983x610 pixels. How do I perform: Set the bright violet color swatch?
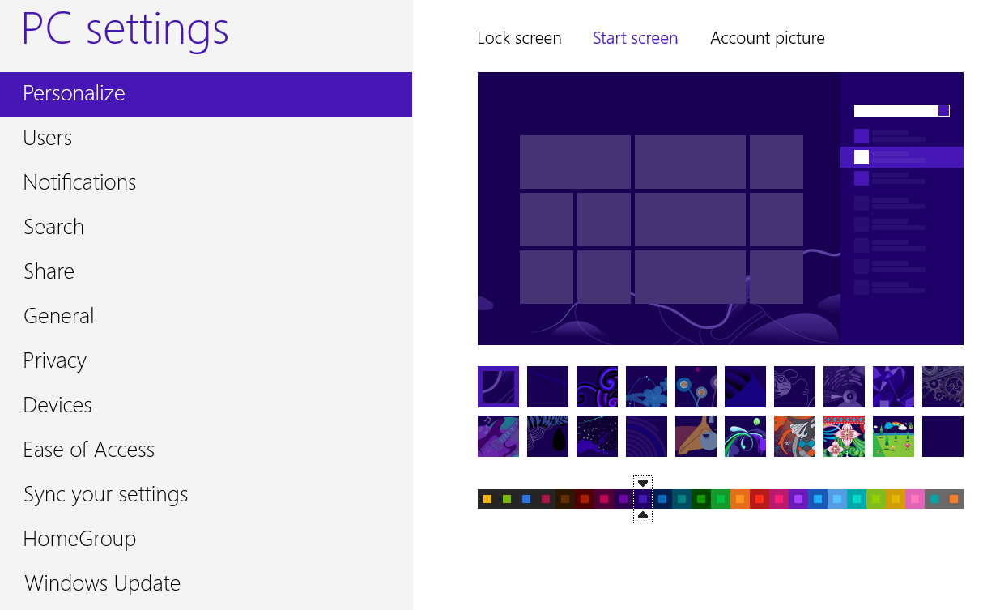(x=798, y=499)
